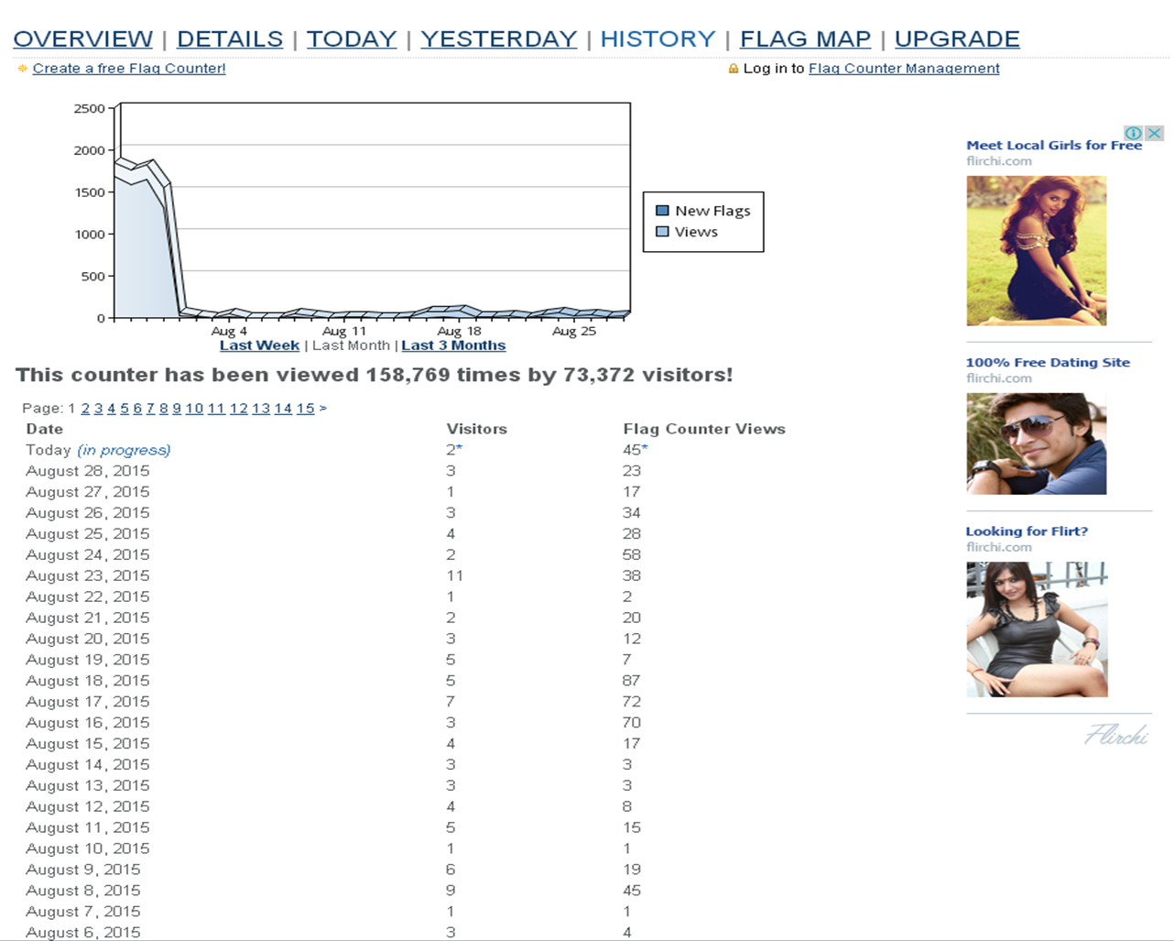
Task: Go to history page 15
Action: coord(305,409)
